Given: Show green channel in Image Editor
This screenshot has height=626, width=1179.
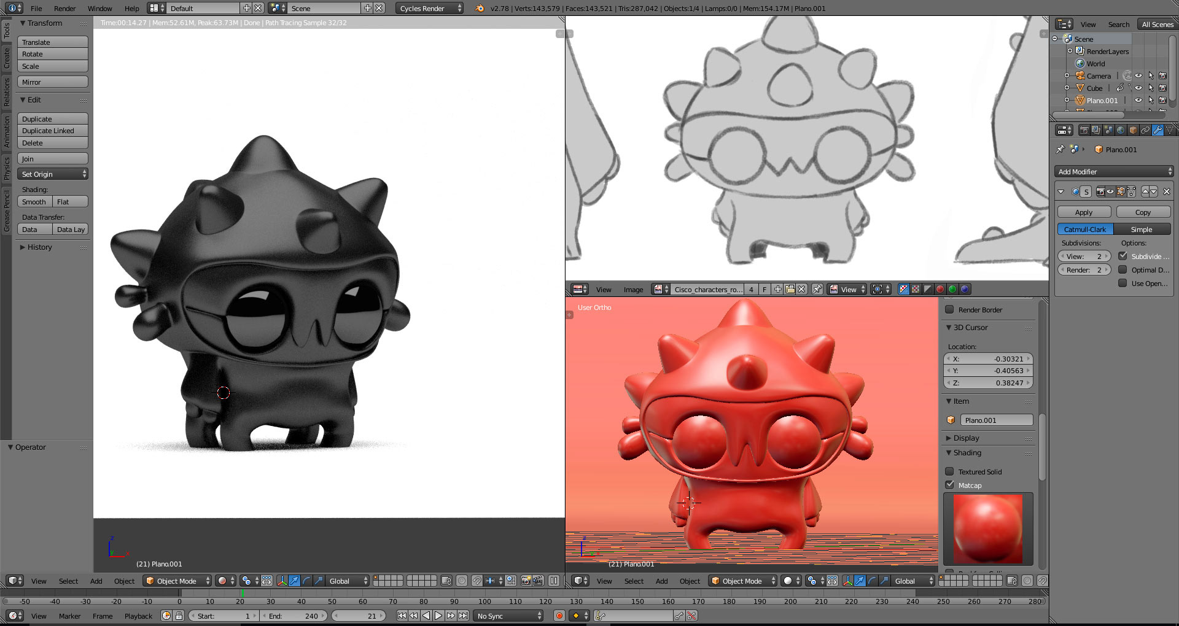Looking at the screenshot, I should pyautogui.click(x=952, y=289).
